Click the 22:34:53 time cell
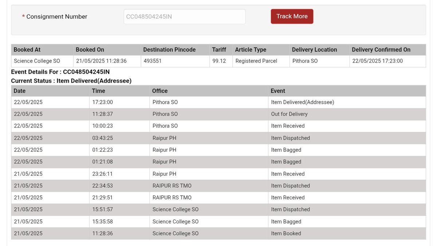 [x=119, y=186]
